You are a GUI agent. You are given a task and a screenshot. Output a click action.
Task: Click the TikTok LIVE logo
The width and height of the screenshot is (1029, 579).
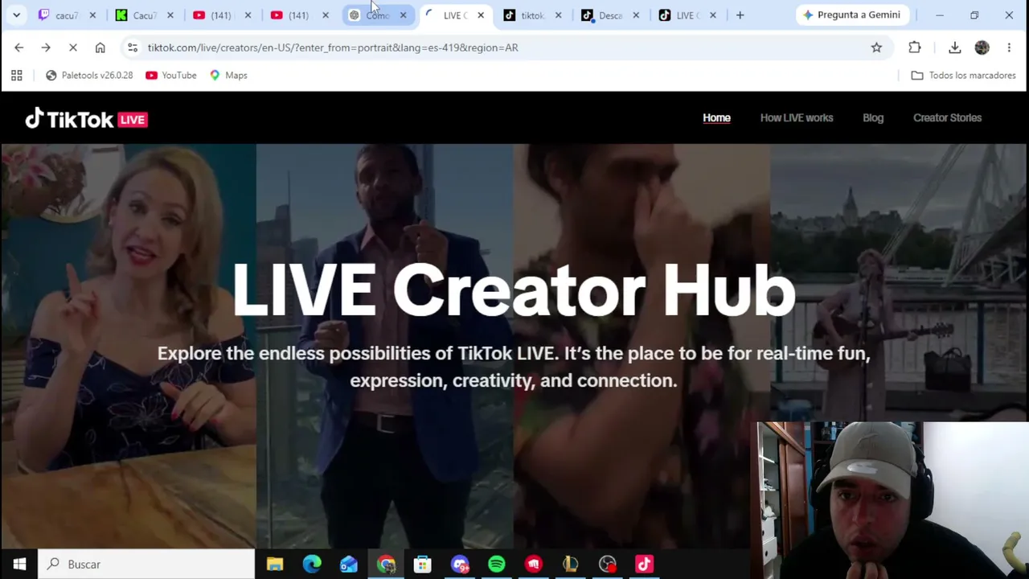(86, 119)
